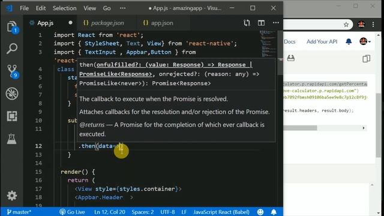384x216 pixels.
Task: Start Go Live server from status bar
Action: 72,212
